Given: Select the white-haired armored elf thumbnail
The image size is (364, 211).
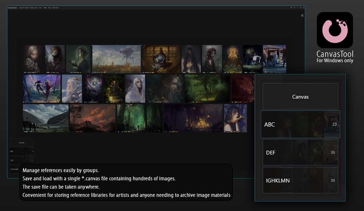Looking at the screenshot, I should [72, 88].
